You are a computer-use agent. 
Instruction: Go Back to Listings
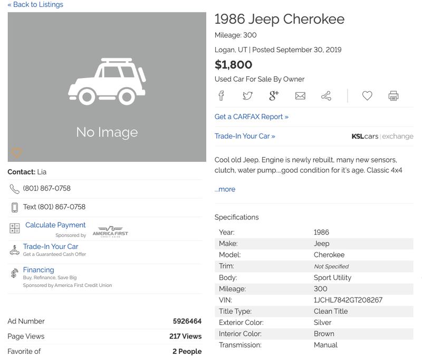pos(35,4)
